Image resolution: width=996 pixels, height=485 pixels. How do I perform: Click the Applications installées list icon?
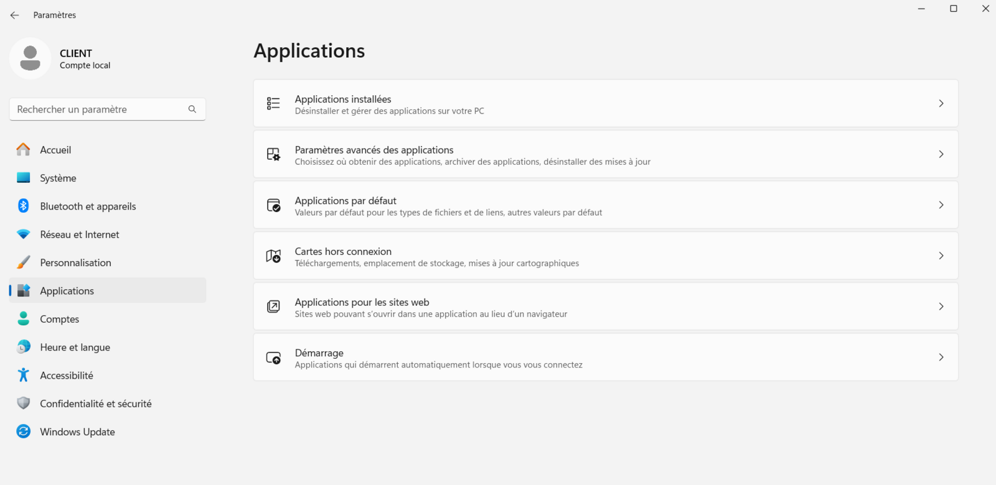(x=273, y=103)
